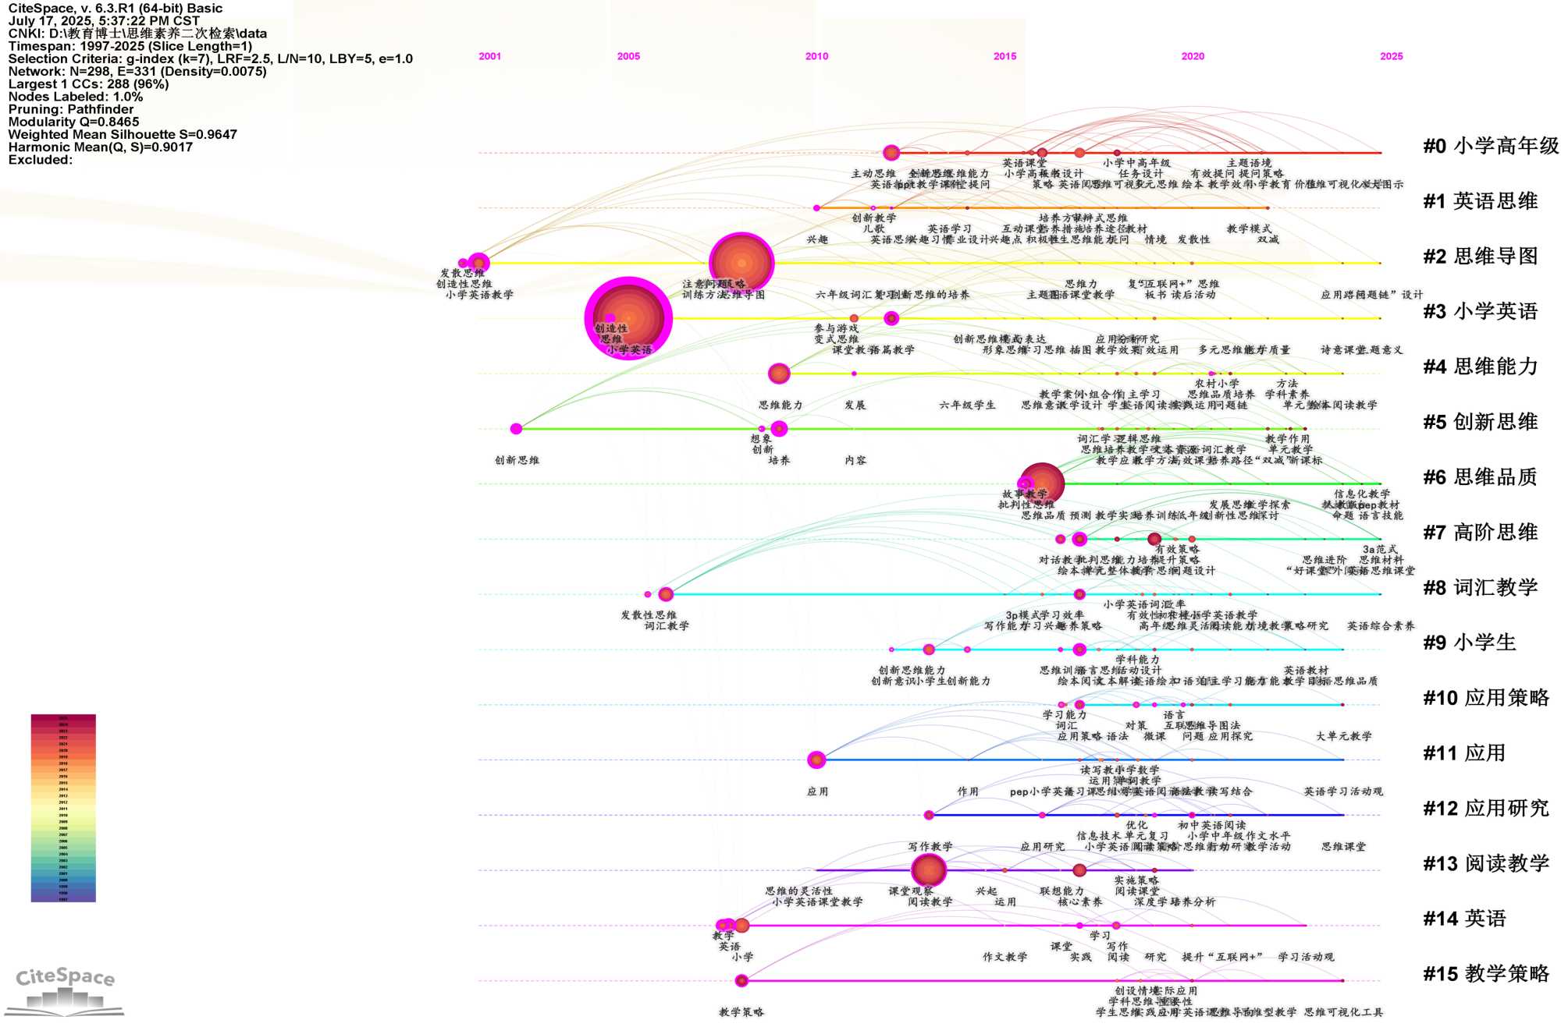Click the 思维能力 node on cluster #4 line
Image resolution: width=1561 pixels, height=1027 pixels.
(x=778, y=374)
